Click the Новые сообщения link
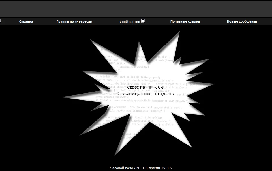Image resolution: width=272 pixels, height=171 pixels. [x=242, y=21]
